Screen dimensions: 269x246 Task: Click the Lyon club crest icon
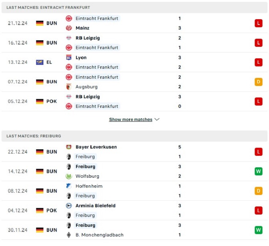[x=69, y=58]
